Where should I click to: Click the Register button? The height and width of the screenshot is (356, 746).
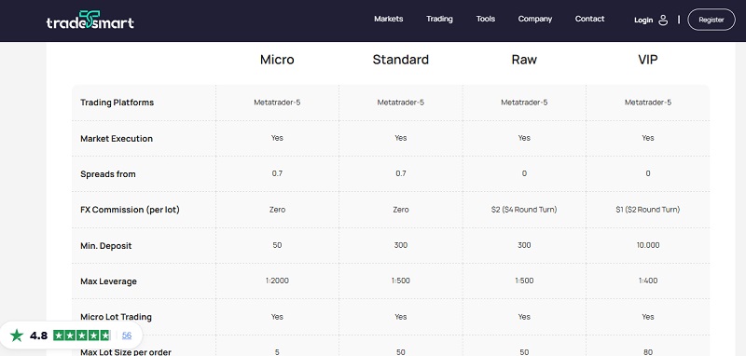(711, 20)
